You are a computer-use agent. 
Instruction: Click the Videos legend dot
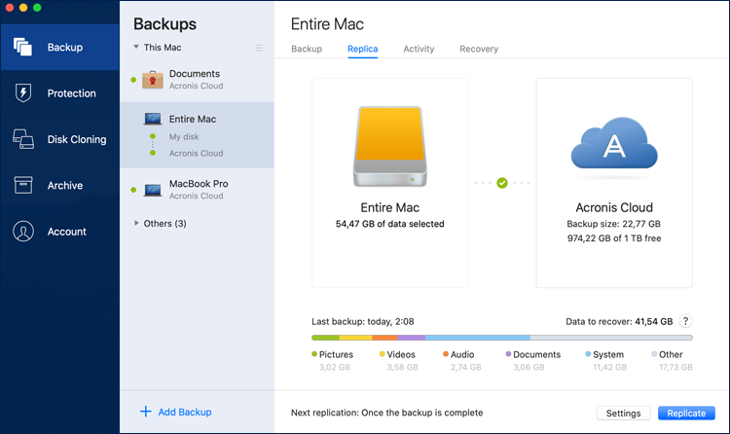click(383, 354)
